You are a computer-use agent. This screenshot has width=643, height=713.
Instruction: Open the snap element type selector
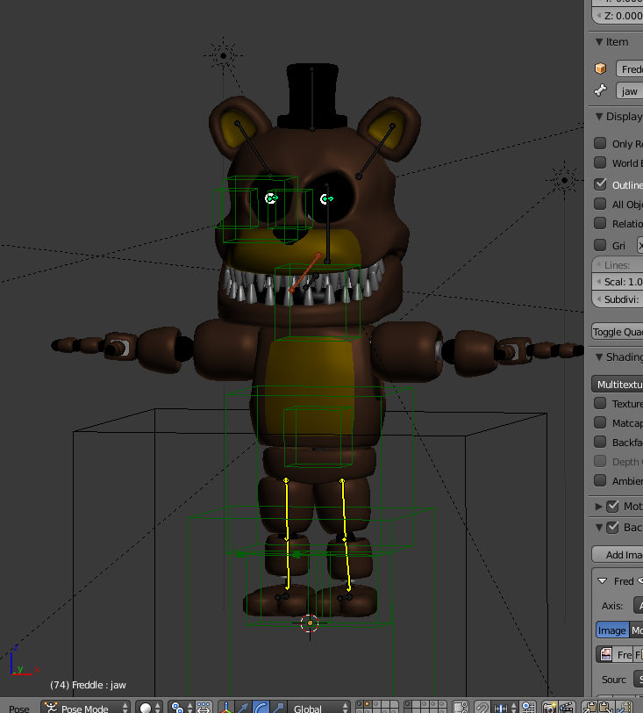[x=504, y=708]
